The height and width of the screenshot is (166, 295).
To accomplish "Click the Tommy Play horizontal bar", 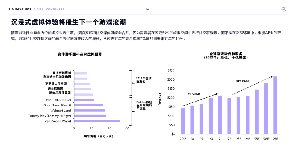I will tap(90, 116).
